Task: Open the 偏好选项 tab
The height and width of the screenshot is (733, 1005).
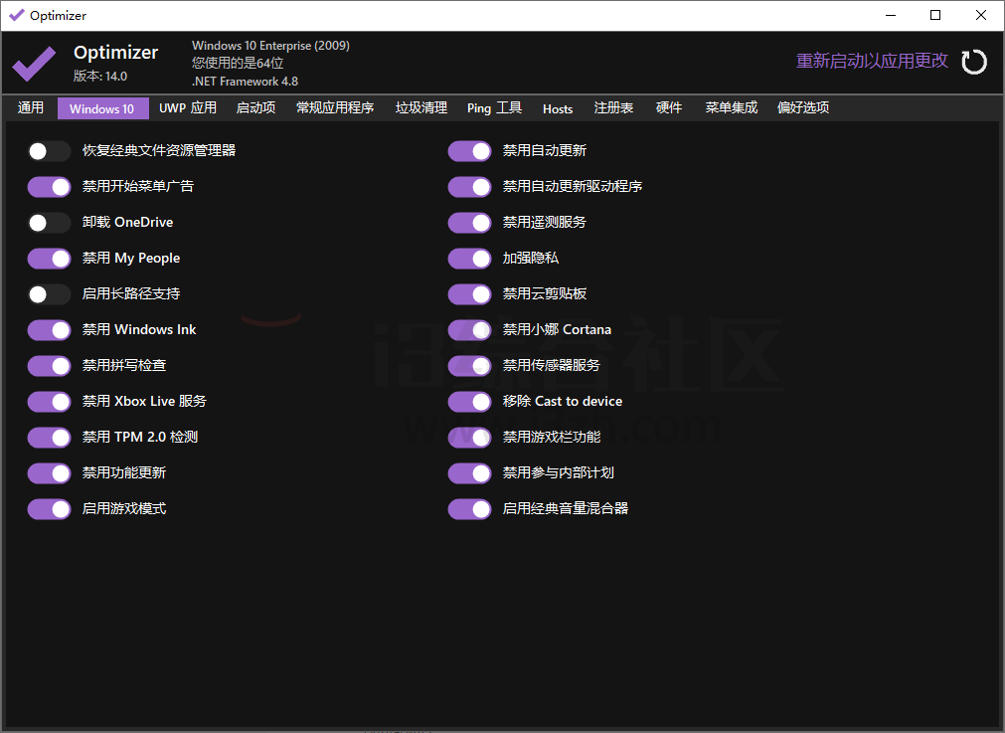Action: [803, 107]
